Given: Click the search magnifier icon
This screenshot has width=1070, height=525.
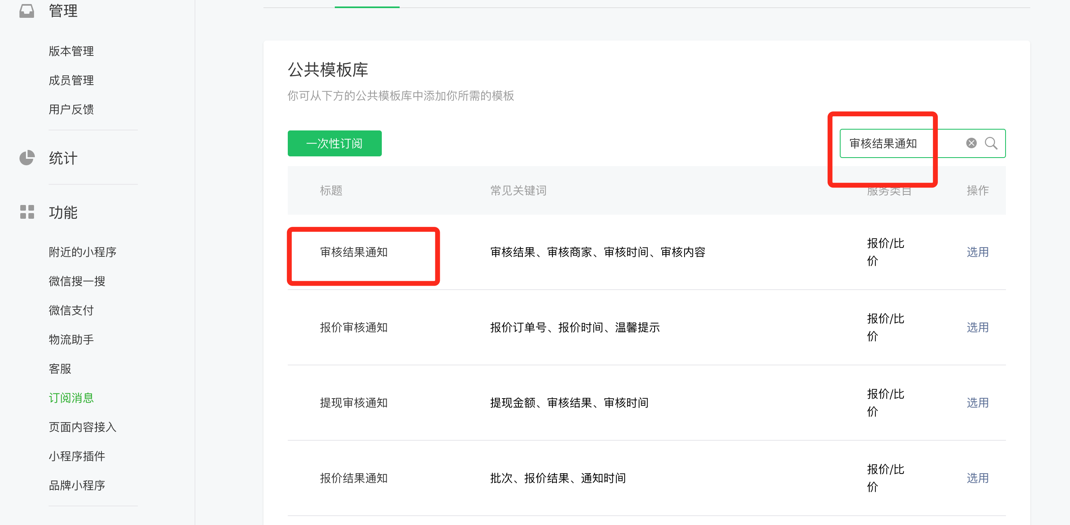Looking at the screenshot, I should (x=991, y=143).
